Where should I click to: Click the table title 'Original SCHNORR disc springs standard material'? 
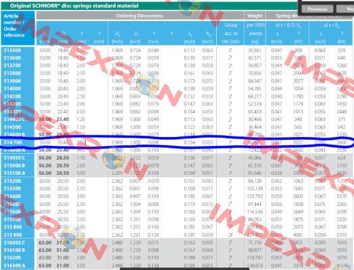point(74,5)
